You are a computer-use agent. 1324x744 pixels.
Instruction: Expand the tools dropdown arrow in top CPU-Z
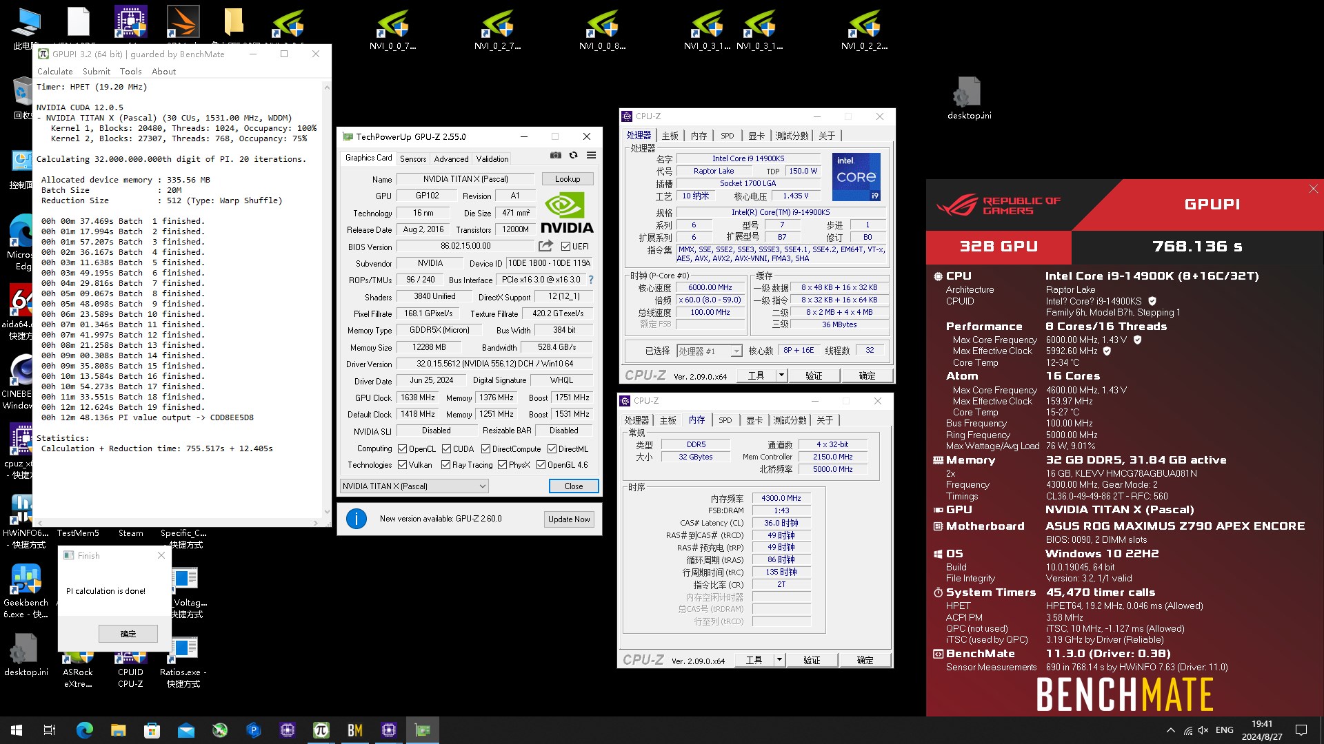(x=781, y=375)
